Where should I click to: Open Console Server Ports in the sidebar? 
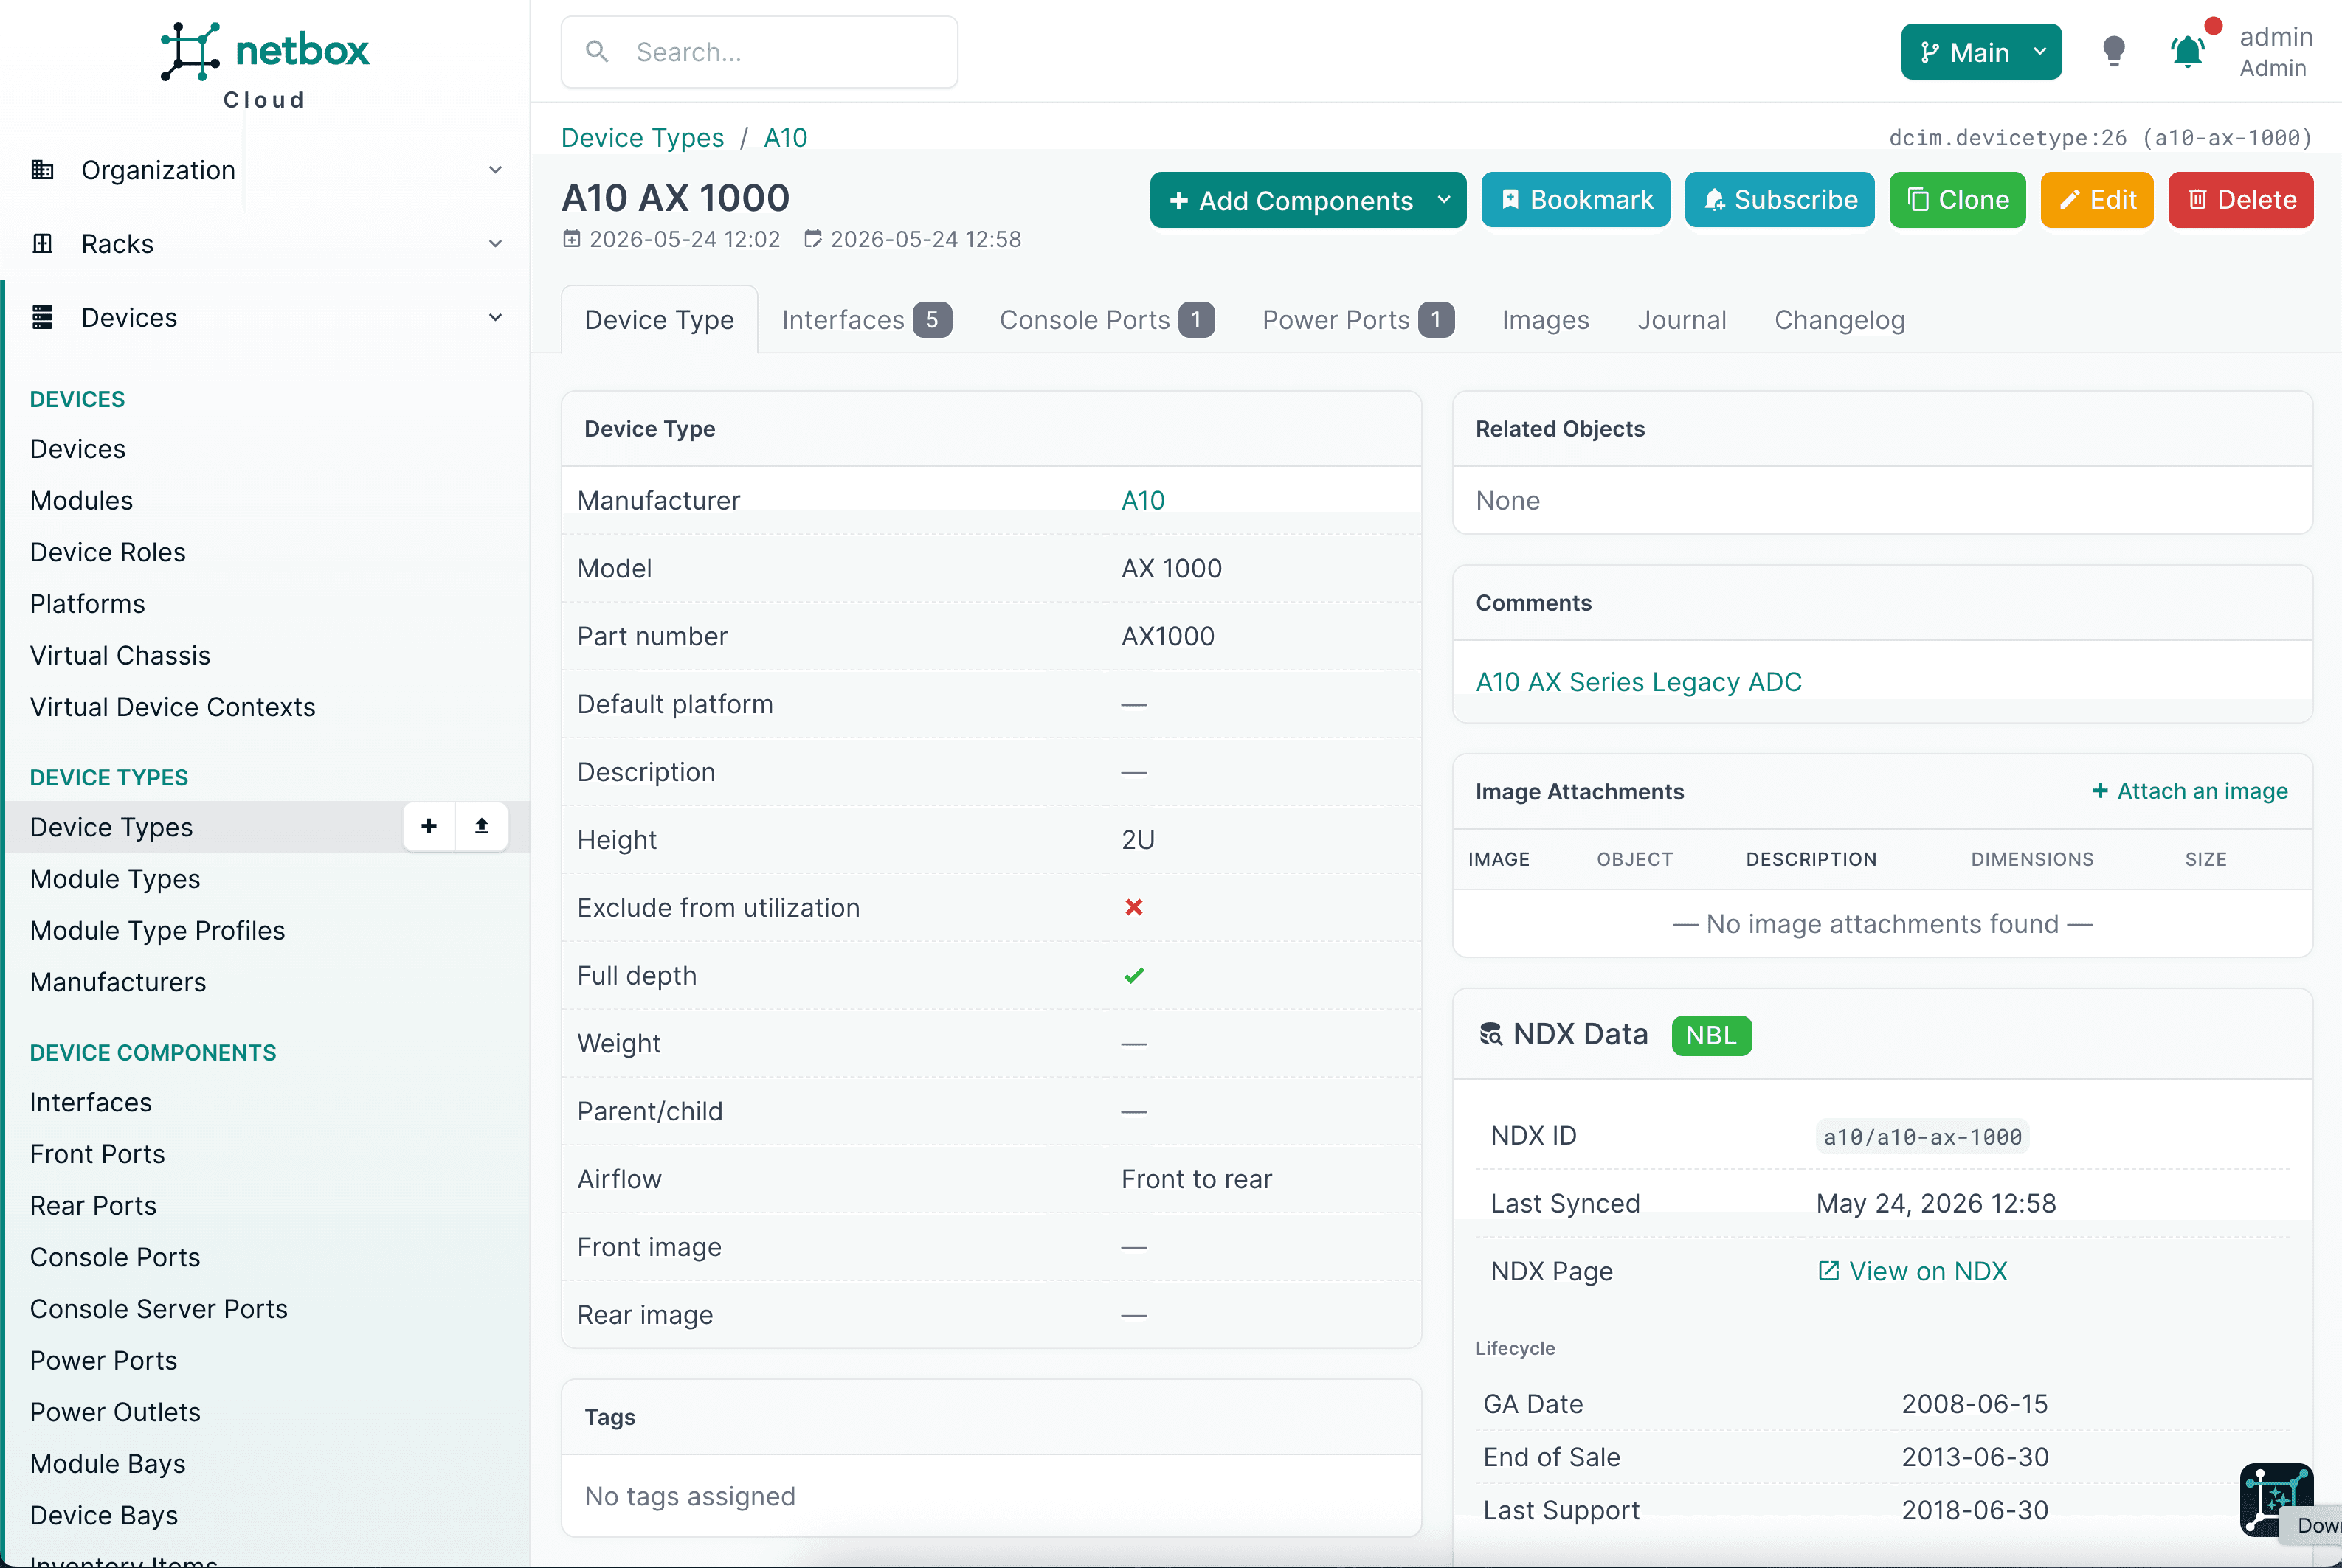point(159,1309)
